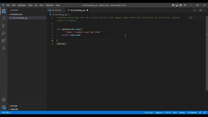Open the notifications bell in status bar
This screenshot has height=117, width=208.
pyautogui.click(x=205, y=113)
